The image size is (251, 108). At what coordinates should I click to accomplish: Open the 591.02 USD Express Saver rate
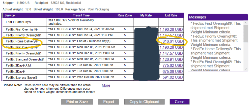[173, 77]
